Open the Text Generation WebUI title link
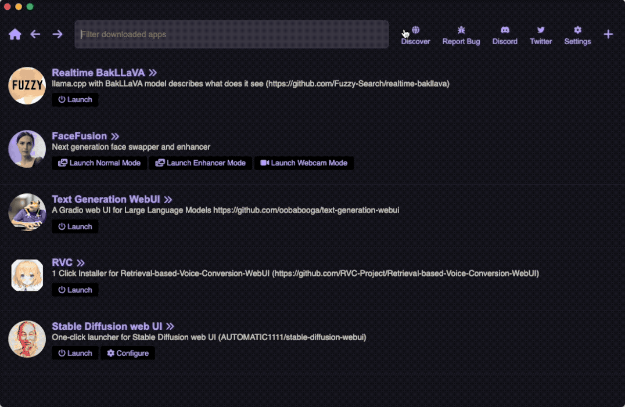Screen dimensions: 625x407 (x=107, y=200)
